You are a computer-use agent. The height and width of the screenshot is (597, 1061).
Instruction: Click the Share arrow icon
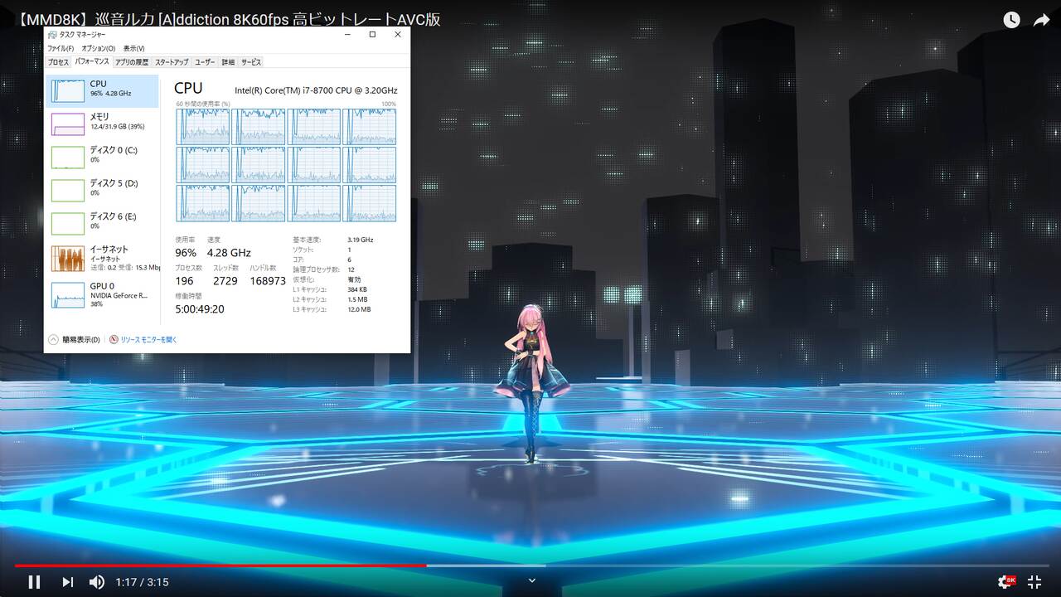pyautogui.click(x=1041, y=21)
